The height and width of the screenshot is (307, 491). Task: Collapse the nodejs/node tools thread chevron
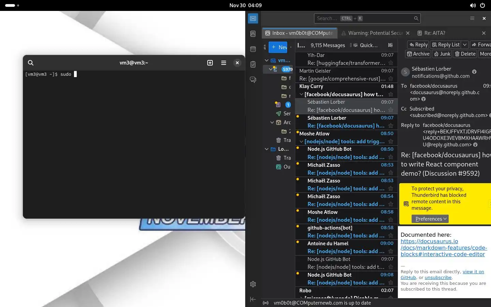(301, 141)
